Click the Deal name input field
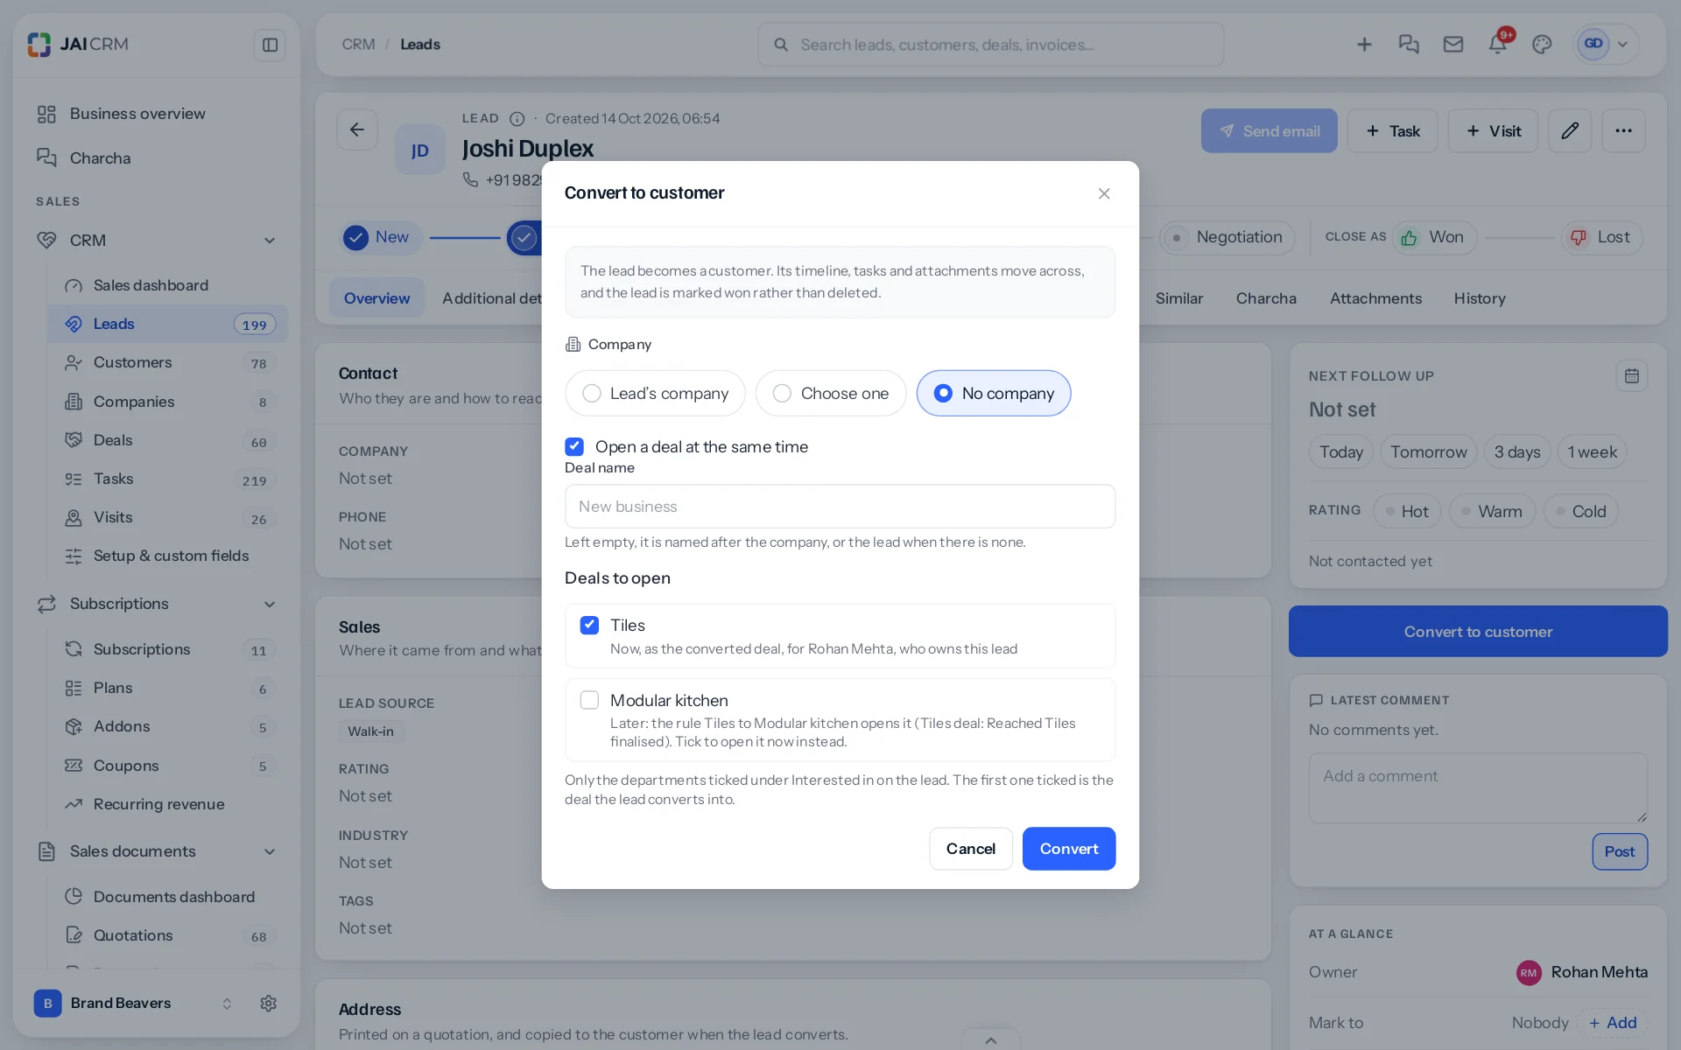1681x1050 pixels. 840,507
